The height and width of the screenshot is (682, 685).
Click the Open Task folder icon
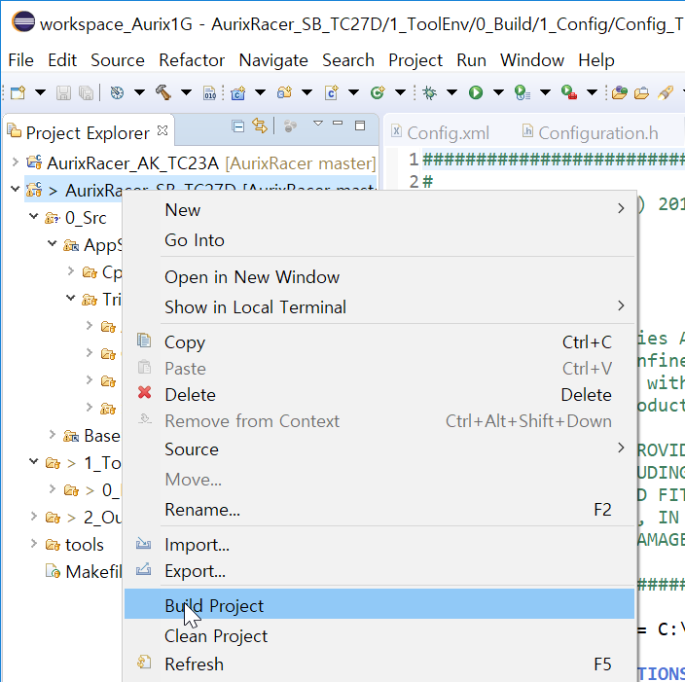[x=641, y=92]
